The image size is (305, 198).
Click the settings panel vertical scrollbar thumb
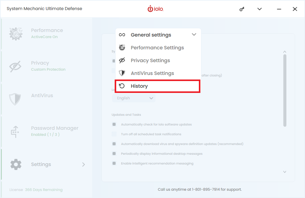[x=285, y=90]
